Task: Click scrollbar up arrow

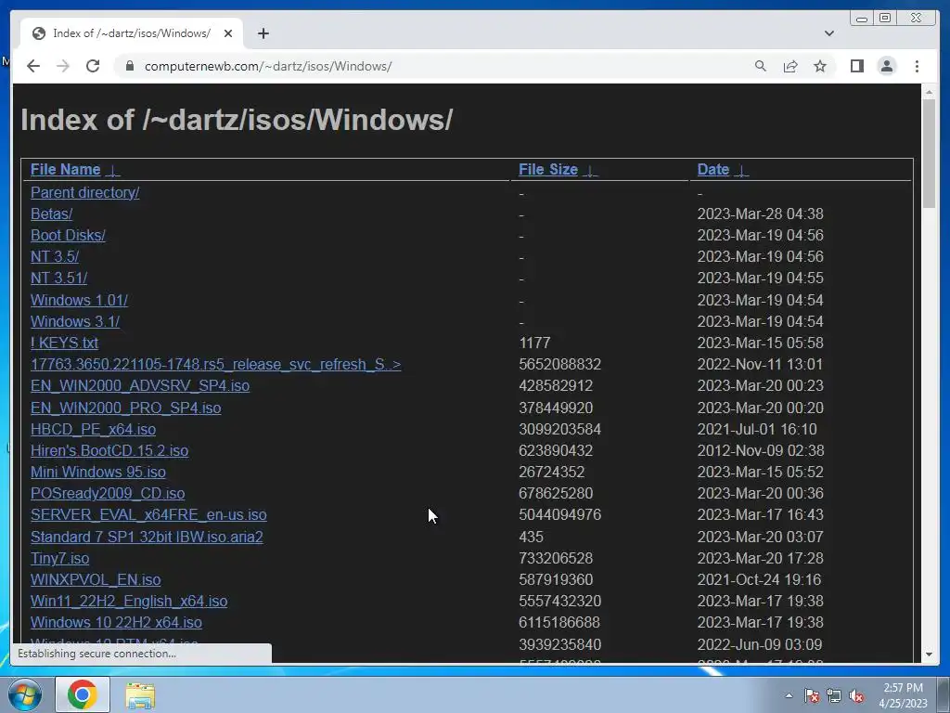Action: (x=928, y=92)
